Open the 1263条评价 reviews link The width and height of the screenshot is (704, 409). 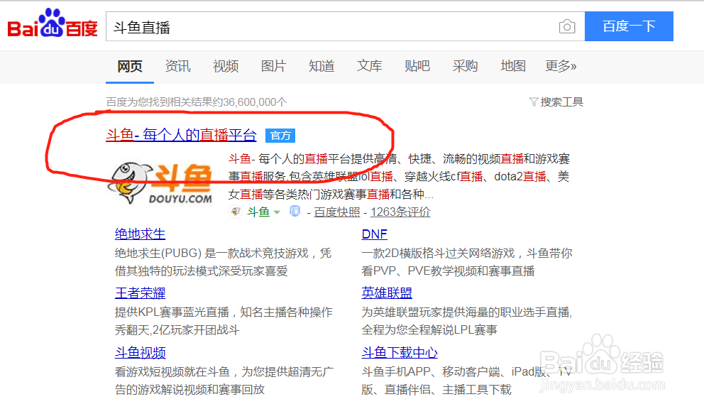click(400, 212)
